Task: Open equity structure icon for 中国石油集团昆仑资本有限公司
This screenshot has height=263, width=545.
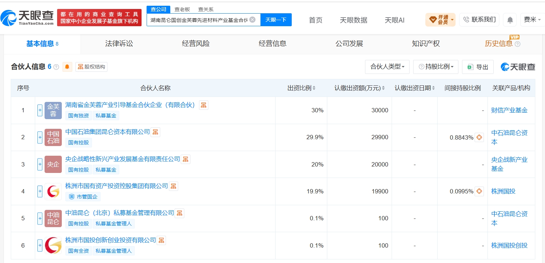Action: click(x=155, y=132)
